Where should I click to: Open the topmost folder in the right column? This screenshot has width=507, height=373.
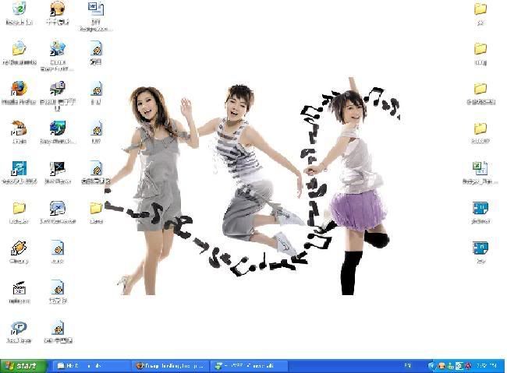coord(480,10)
